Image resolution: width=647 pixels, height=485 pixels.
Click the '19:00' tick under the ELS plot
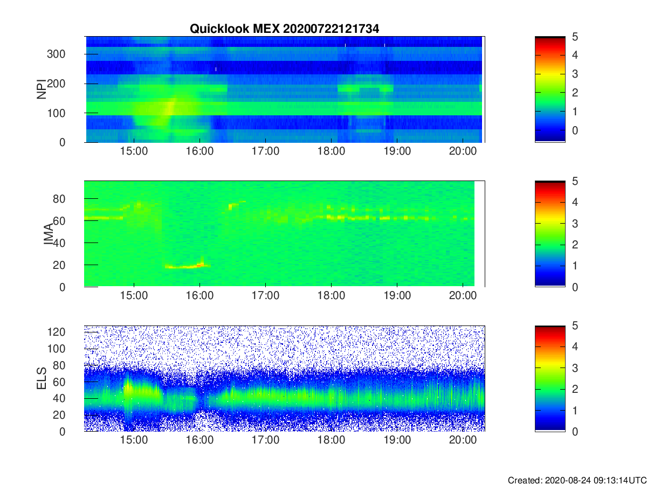(397, 441)
